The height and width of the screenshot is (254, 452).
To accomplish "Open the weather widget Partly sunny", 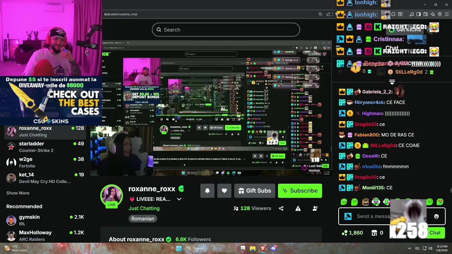I will click(15, 248).
